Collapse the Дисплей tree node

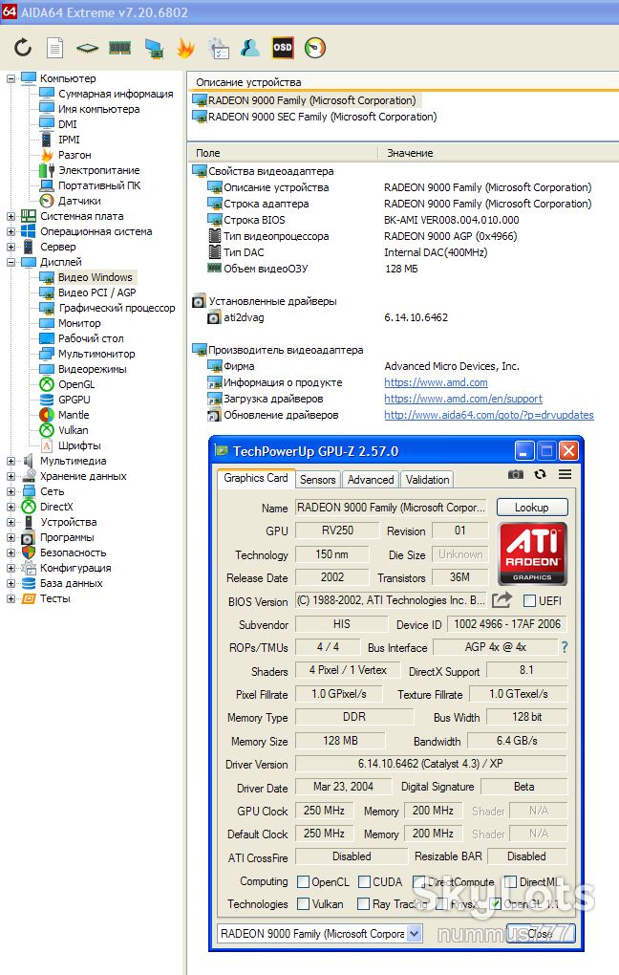pos(11,263)
